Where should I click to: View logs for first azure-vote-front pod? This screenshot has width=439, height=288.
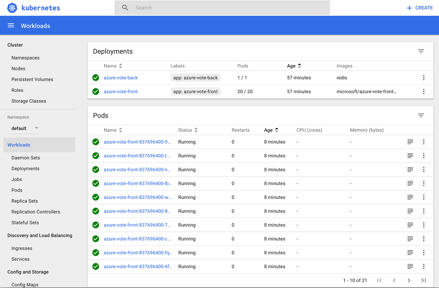(410, 142)
